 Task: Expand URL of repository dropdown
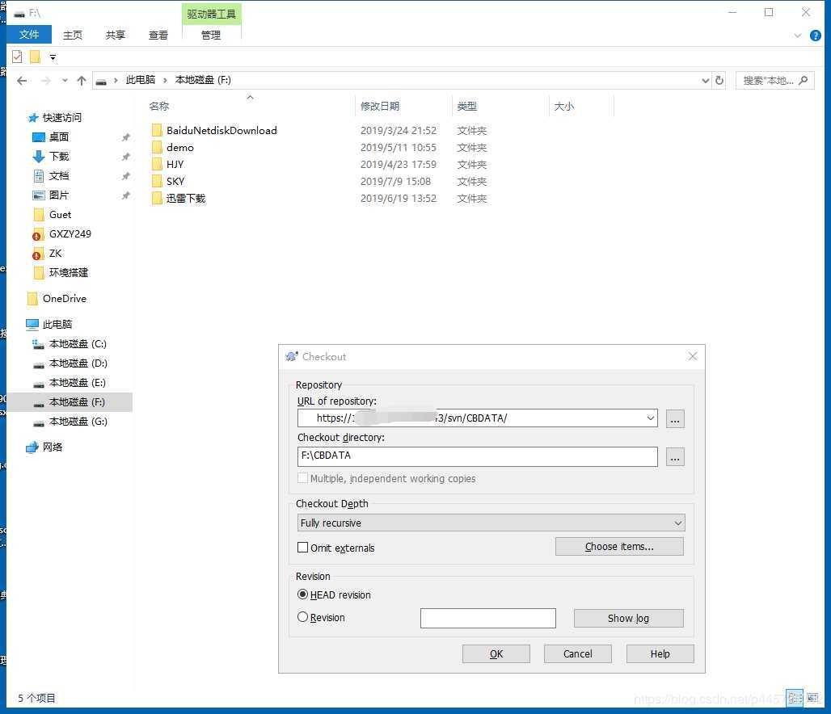pyautogui.click(x=650, y=418)
